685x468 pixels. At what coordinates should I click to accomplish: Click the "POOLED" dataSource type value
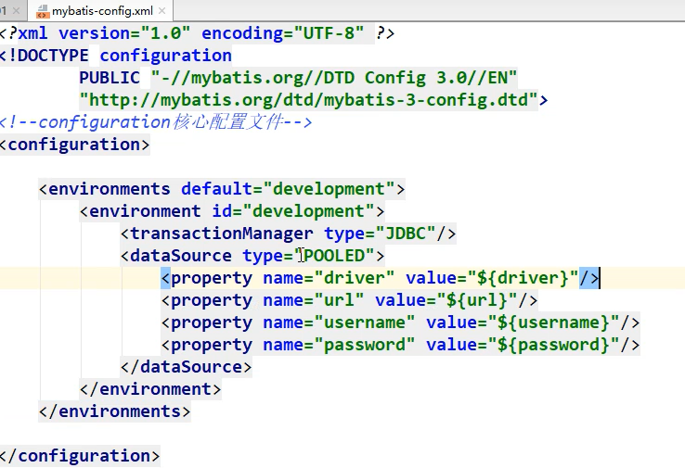[x=335, y=256]
